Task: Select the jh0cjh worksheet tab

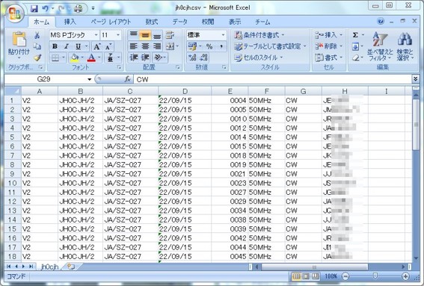Action: (50, 267)
